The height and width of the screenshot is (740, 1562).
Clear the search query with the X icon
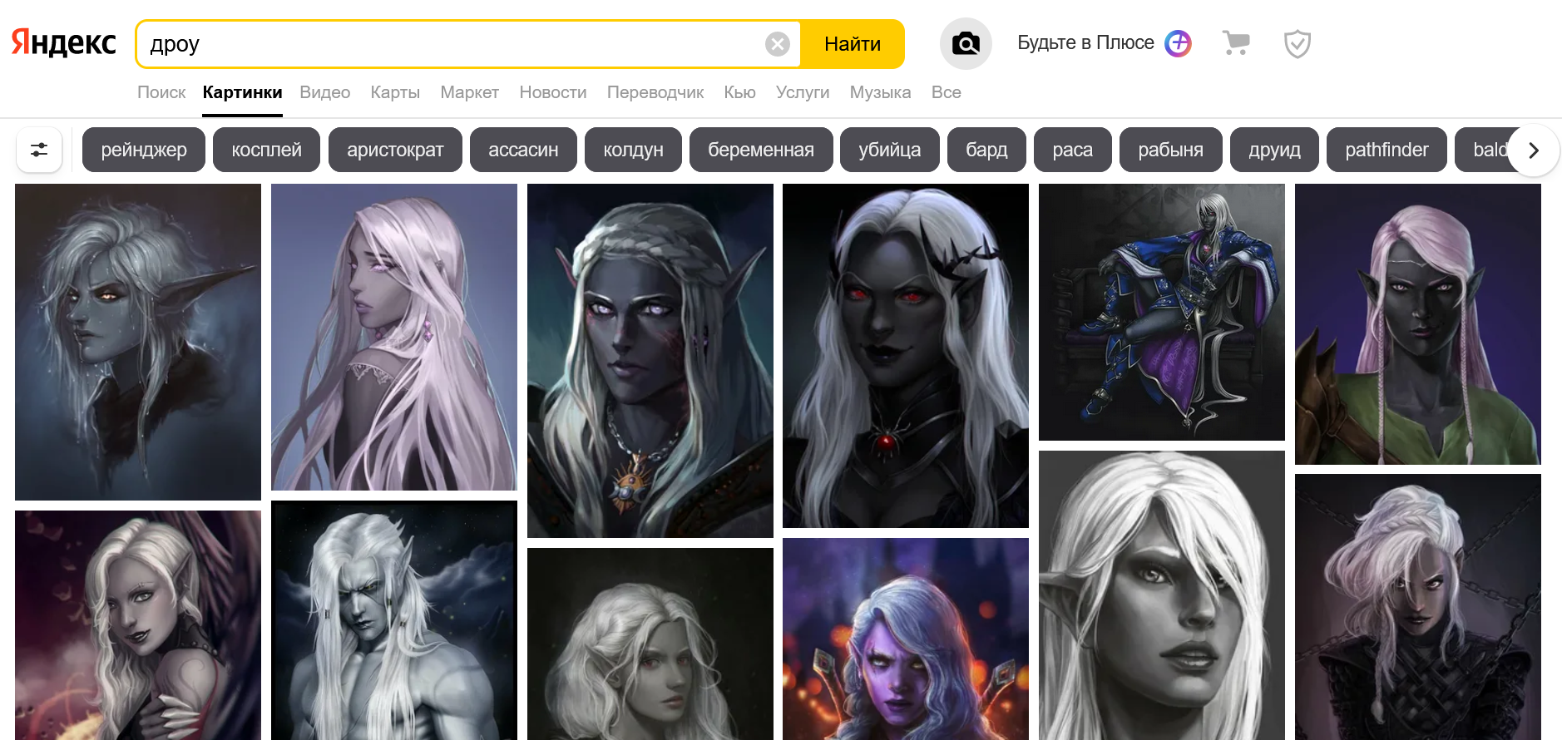click(x=778, y=44)
